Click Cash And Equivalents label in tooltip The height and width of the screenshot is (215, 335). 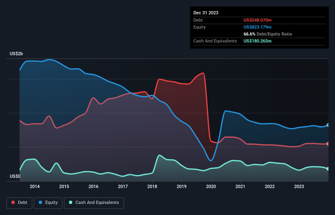215,41
